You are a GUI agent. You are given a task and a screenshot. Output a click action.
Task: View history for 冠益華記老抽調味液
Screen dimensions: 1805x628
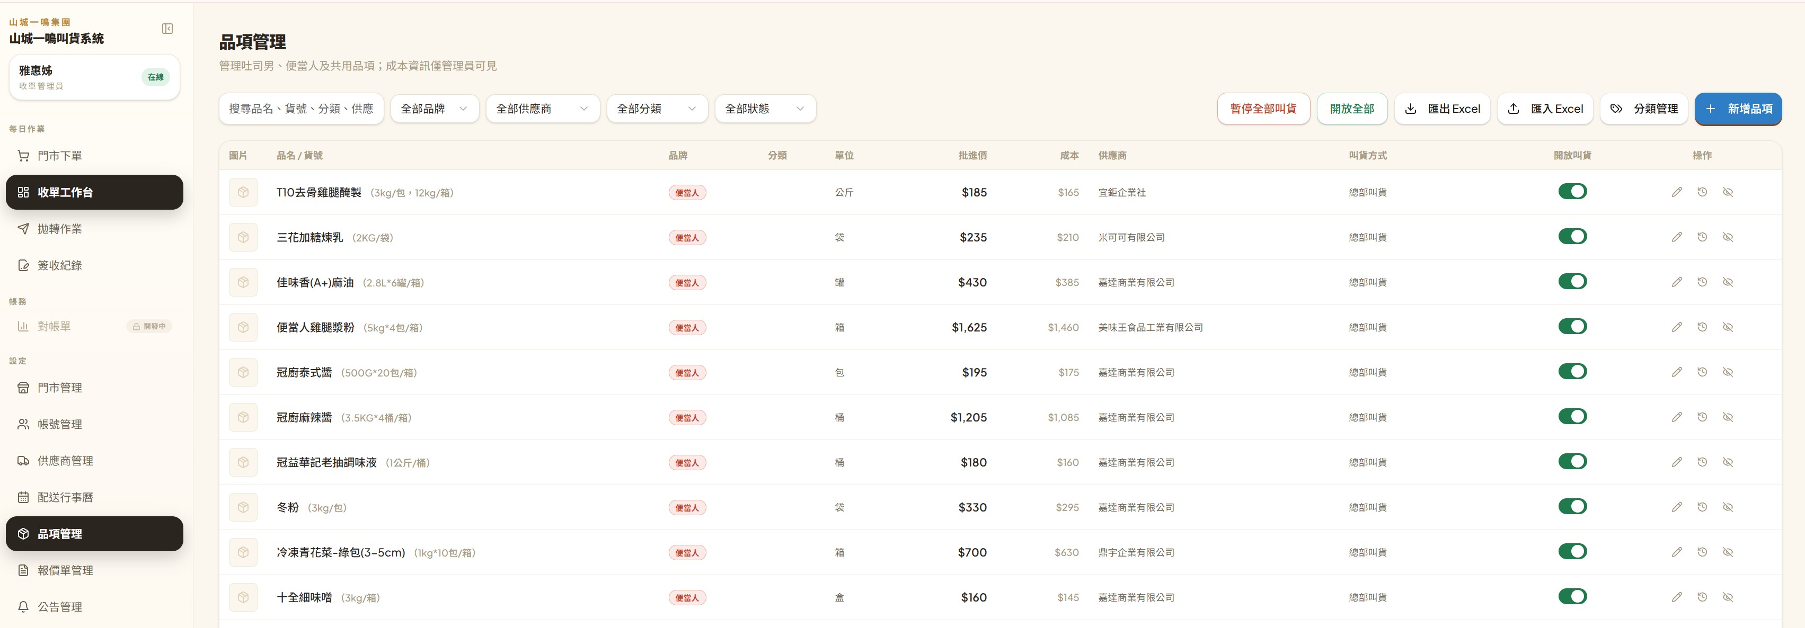click(1702, 462)
